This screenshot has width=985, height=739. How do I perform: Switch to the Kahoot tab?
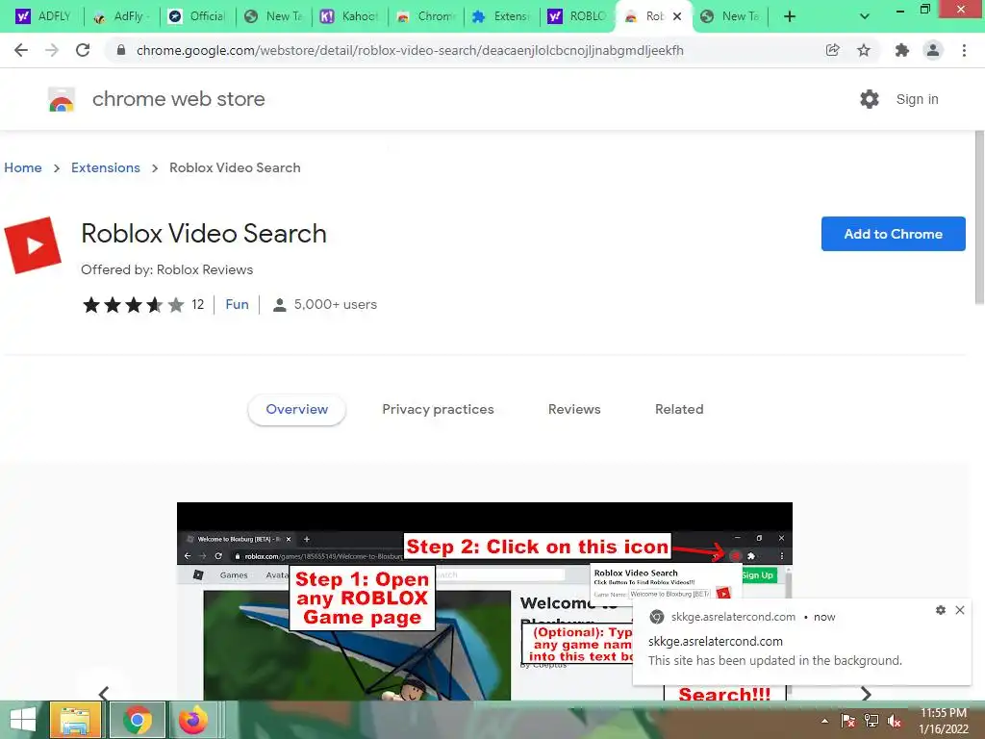[x=348, y=16]
